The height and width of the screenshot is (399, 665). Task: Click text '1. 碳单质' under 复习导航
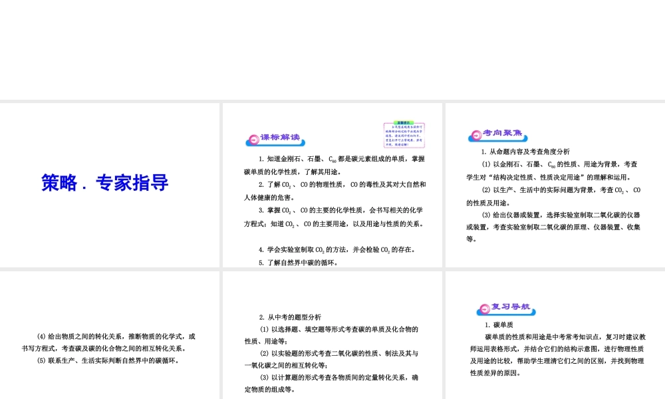click(x=499, y=325)
